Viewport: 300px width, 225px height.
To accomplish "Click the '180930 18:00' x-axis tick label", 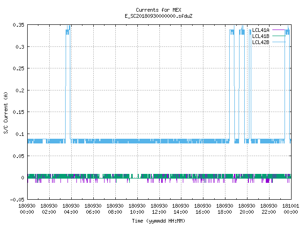I will coord(225,209).
